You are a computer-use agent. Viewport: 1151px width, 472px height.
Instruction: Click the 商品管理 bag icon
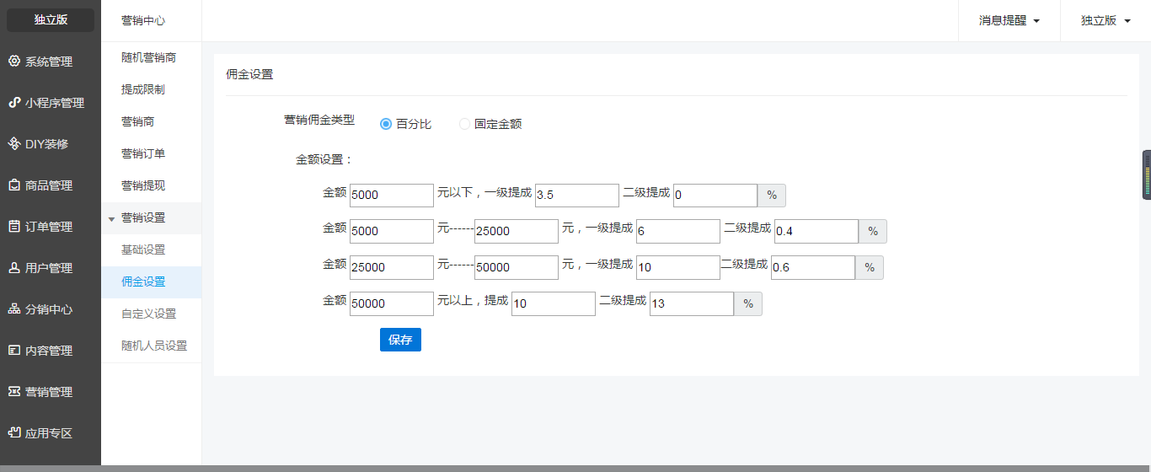click(x=14, y=185)
